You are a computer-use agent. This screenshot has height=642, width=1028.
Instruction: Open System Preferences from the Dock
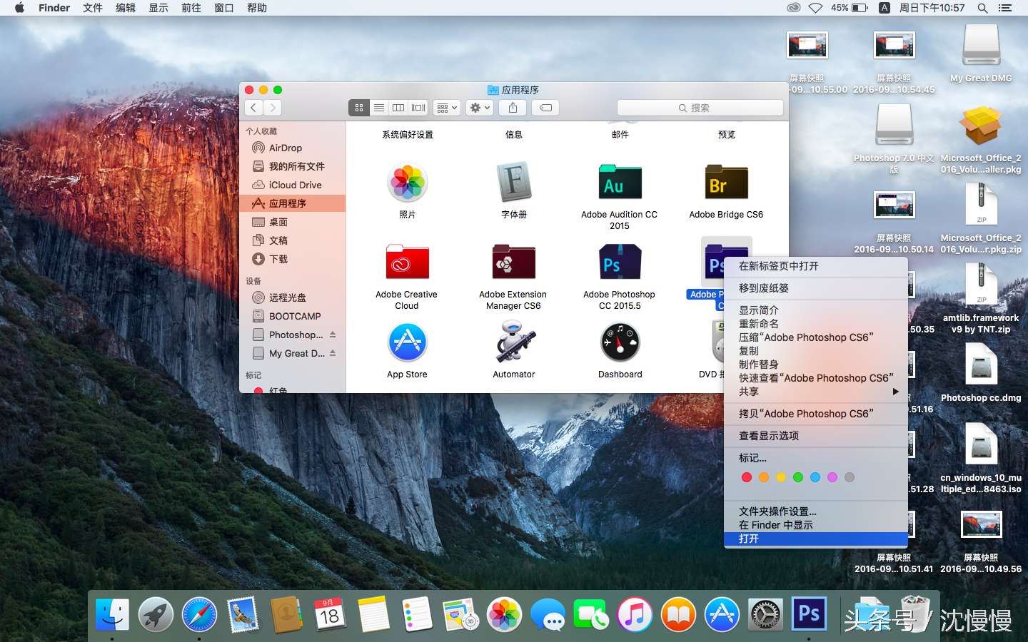(x=765, y=614)
